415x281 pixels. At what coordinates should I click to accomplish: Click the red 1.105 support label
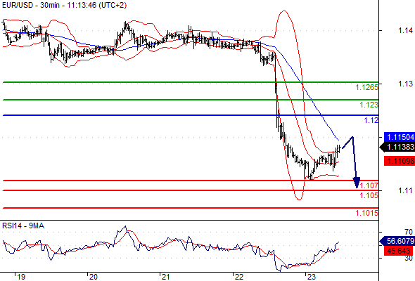coord(369,195)
